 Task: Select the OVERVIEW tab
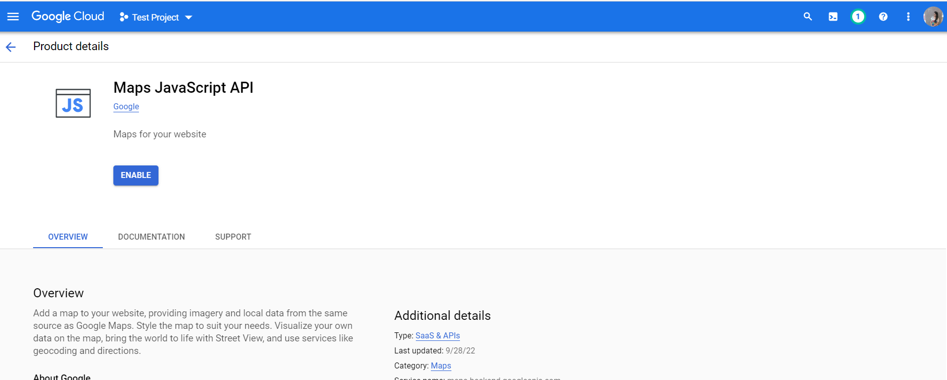(68, 237)
